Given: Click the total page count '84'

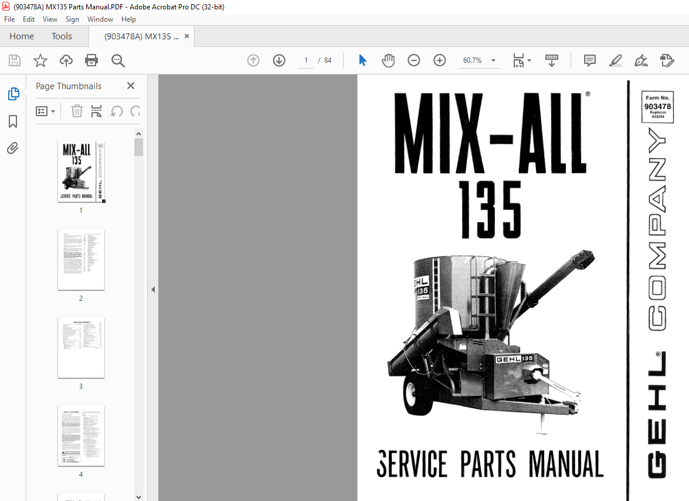Looking at the screenshot, I should pos(328,60).
